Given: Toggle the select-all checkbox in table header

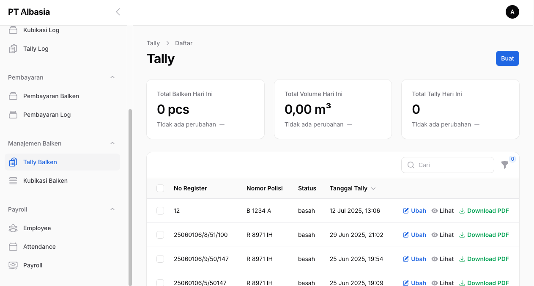Looking at the screenshot, I should [x=160, y=188].
